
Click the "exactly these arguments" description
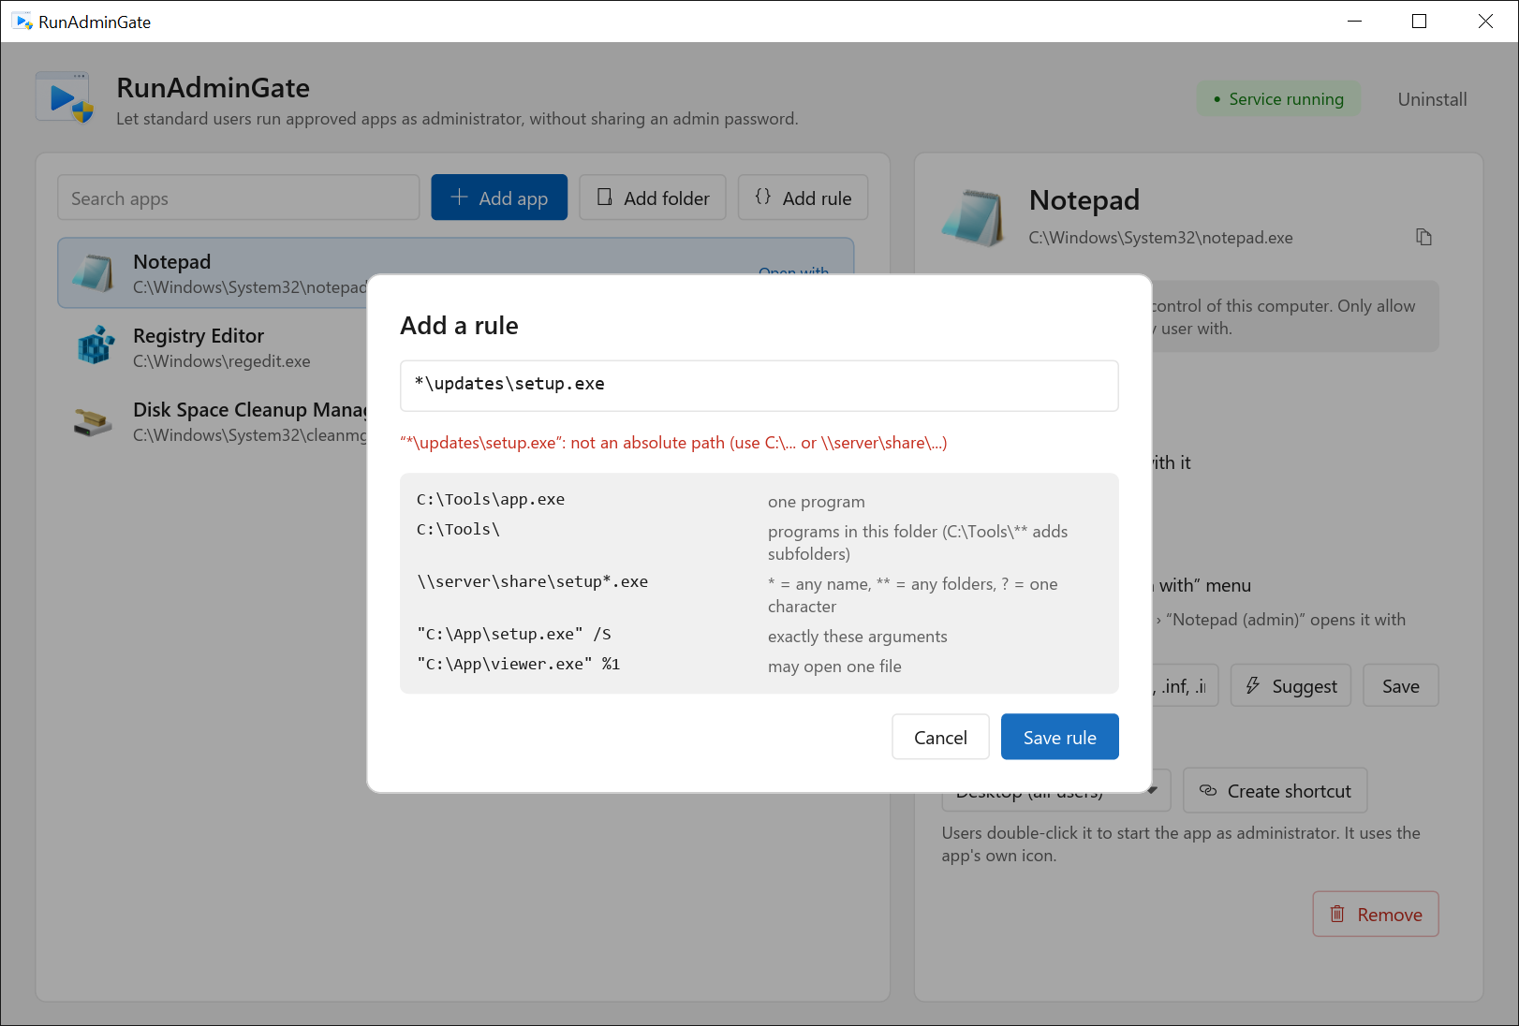[x=858, y=637]
